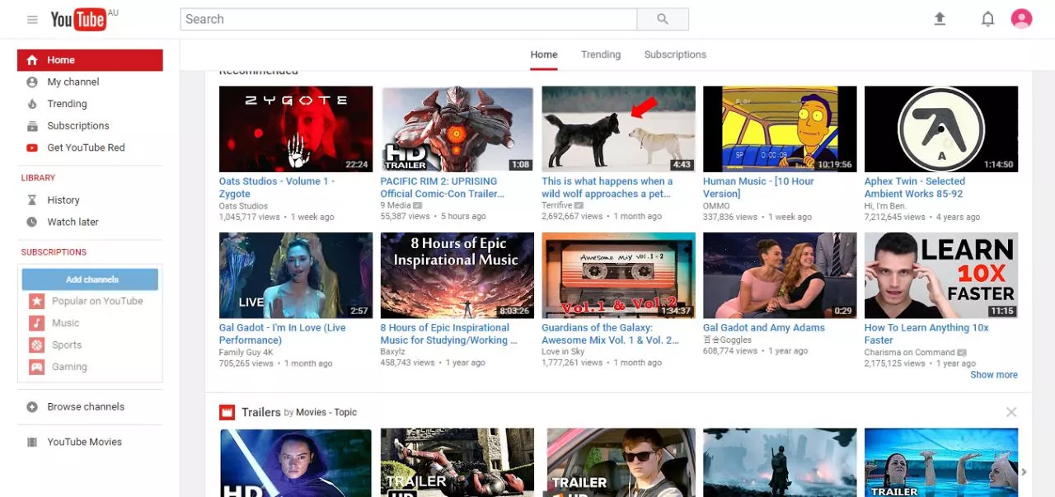
Task: Open the account avatar menu
Action: (x=1021, y=19)
